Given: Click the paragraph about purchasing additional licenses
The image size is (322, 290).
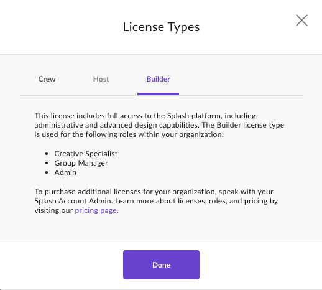Looking at the screenshot, I should 156,201.
